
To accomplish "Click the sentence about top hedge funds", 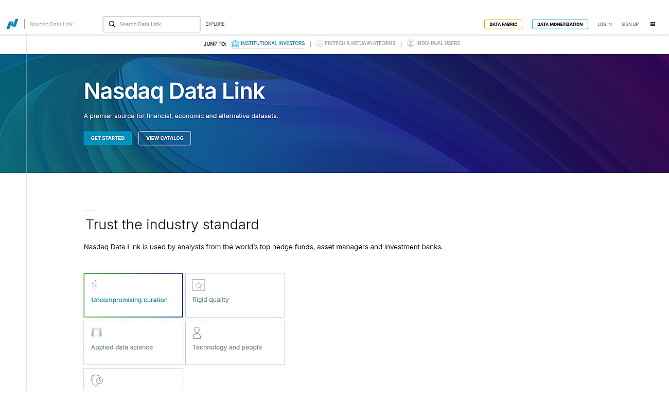I will (x=263, y=247).
